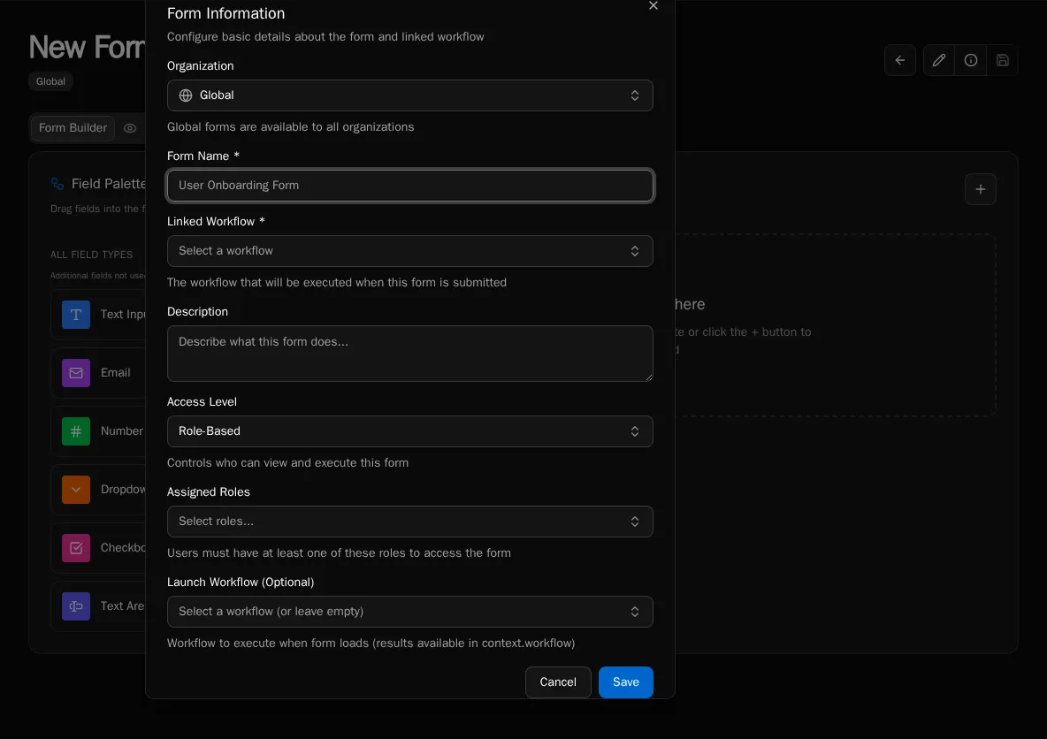The width and height of the screenshot is (1047, 739).
Task: Click the Text Input field type icon
Action: tap(76, 315)
